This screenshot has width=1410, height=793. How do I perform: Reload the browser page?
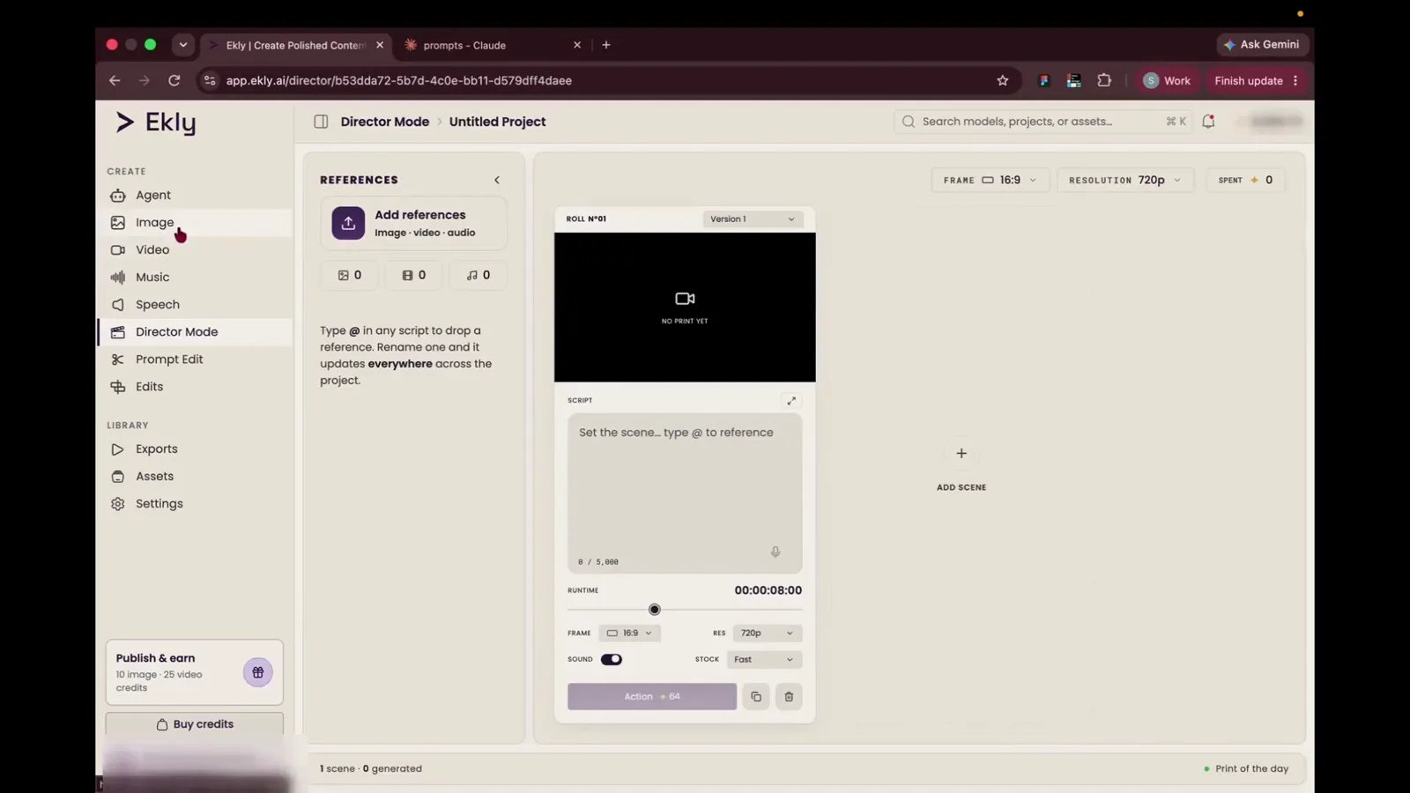point(174,80)
